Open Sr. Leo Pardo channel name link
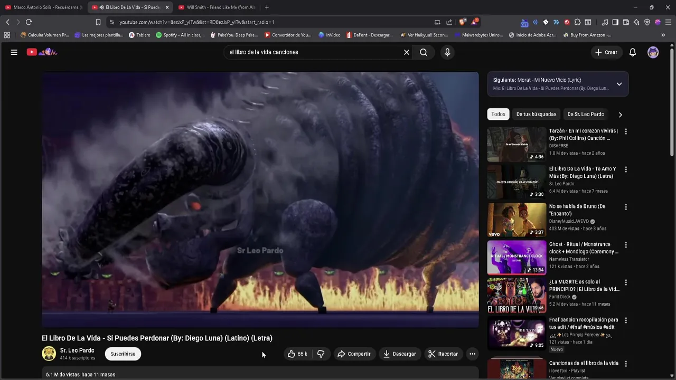Image resolution: width=676 pixels, height=380 pixels. point(77,350)
